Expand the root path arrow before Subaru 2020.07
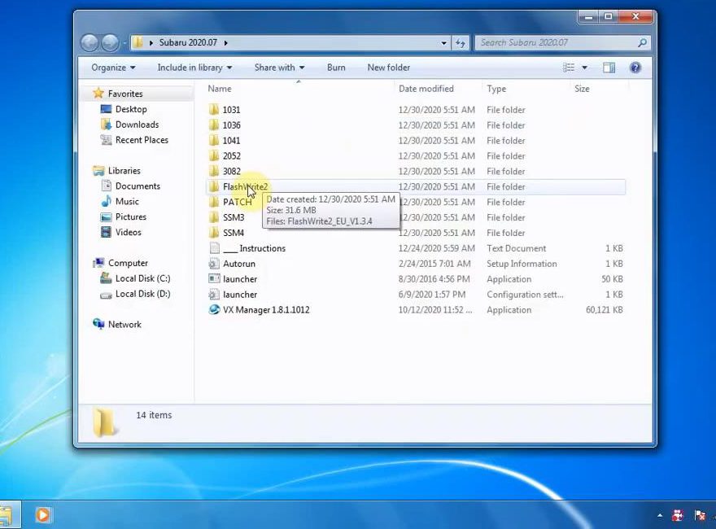Image resolution: width=716 pixels, height=529 pixels. click(151, 43)
